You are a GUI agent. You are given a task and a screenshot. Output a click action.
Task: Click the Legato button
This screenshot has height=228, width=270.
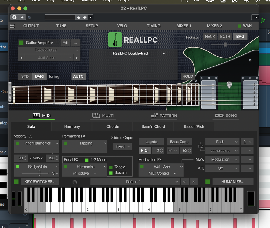click(151, 142)
